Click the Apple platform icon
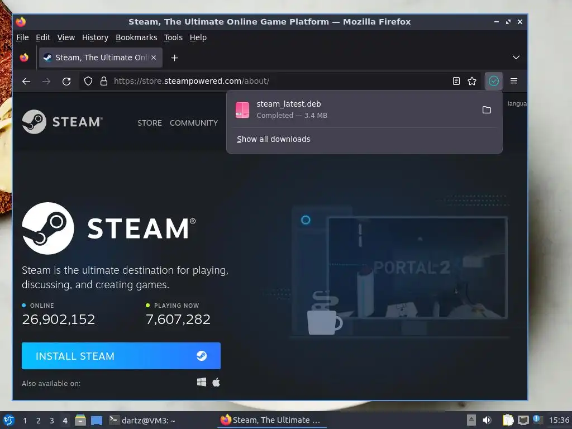The width and height of the screenshot is (572, 429). tap(216, 382)
